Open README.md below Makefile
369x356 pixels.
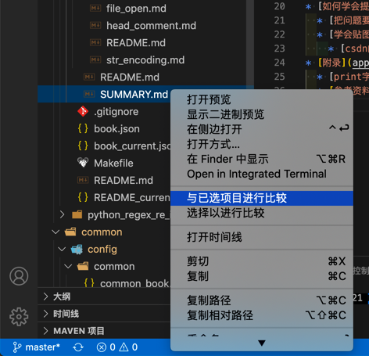click(x=124, y=180)
